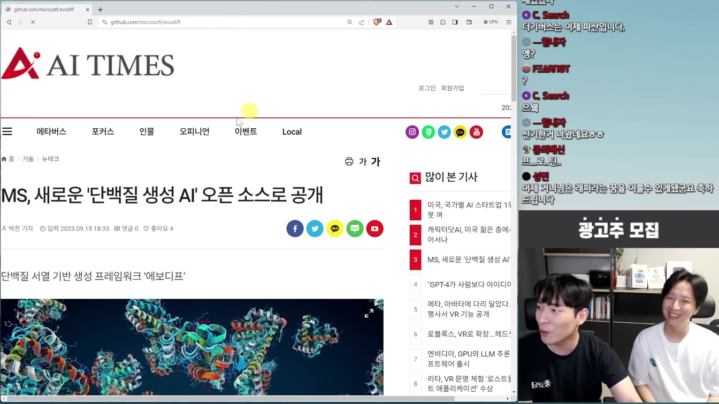
Task: Open the extensions puzzle icon
Action: click(x=443, y=22)
